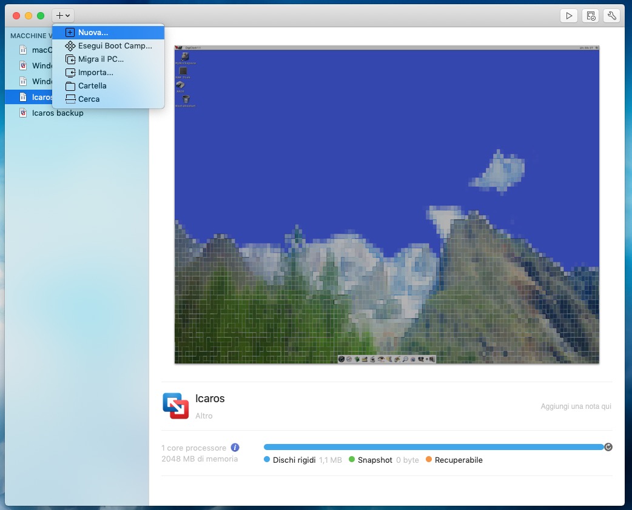Screen dimensions: 632x510
Task: Choose Cerca from the dropdown menu
Action: point(89,99)
